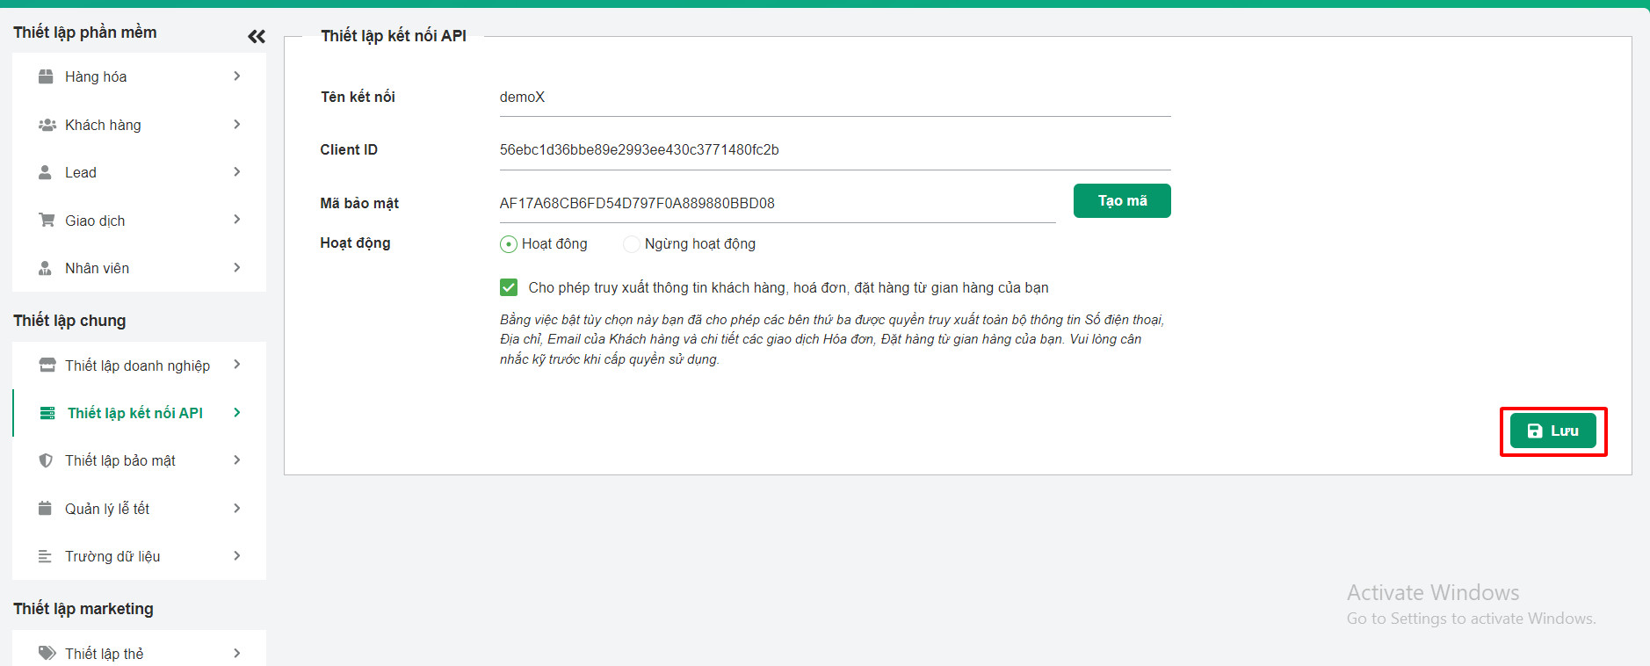
Task: Select the Ngừng hoạt động radio option
Action: click(x=632, y=244)
